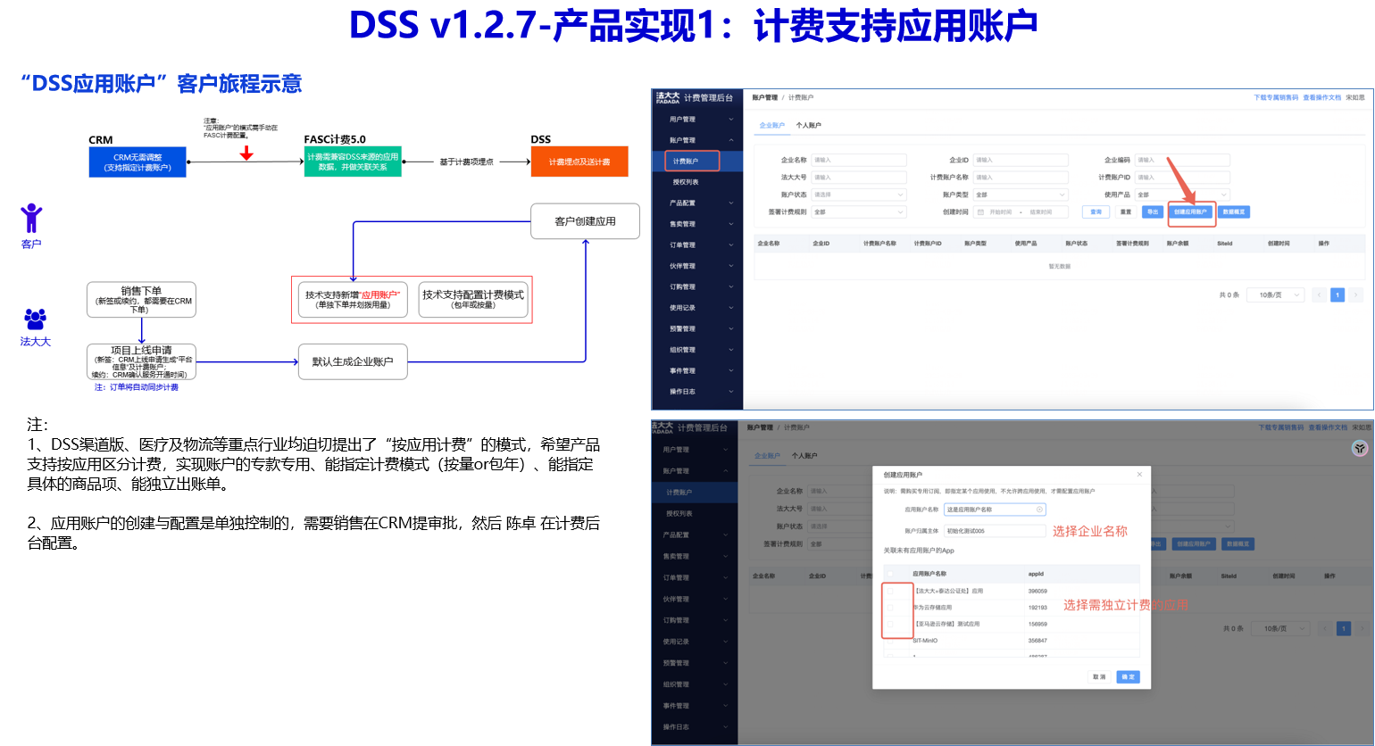1375x746 pixels.
Task: Click the 账户余额 header in the undimmed screenshot
Action: [x=1178, y=244]
